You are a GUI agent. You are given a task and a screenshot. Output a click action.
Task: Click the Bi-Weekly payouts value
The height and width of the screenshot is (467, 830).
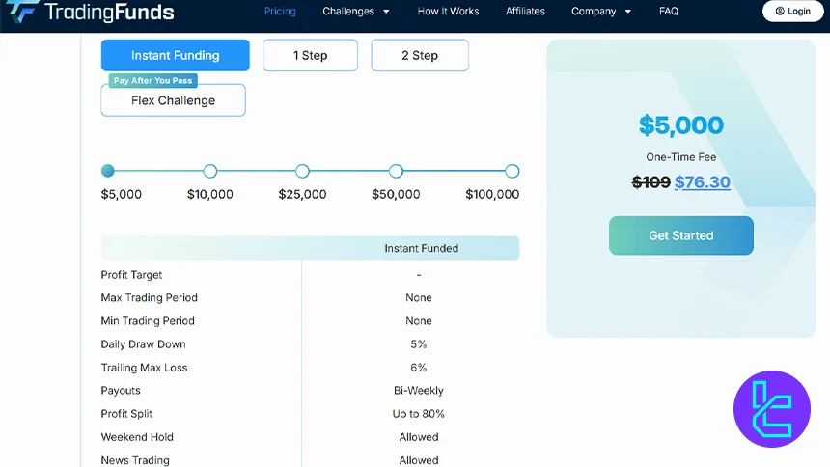point(419,391)
